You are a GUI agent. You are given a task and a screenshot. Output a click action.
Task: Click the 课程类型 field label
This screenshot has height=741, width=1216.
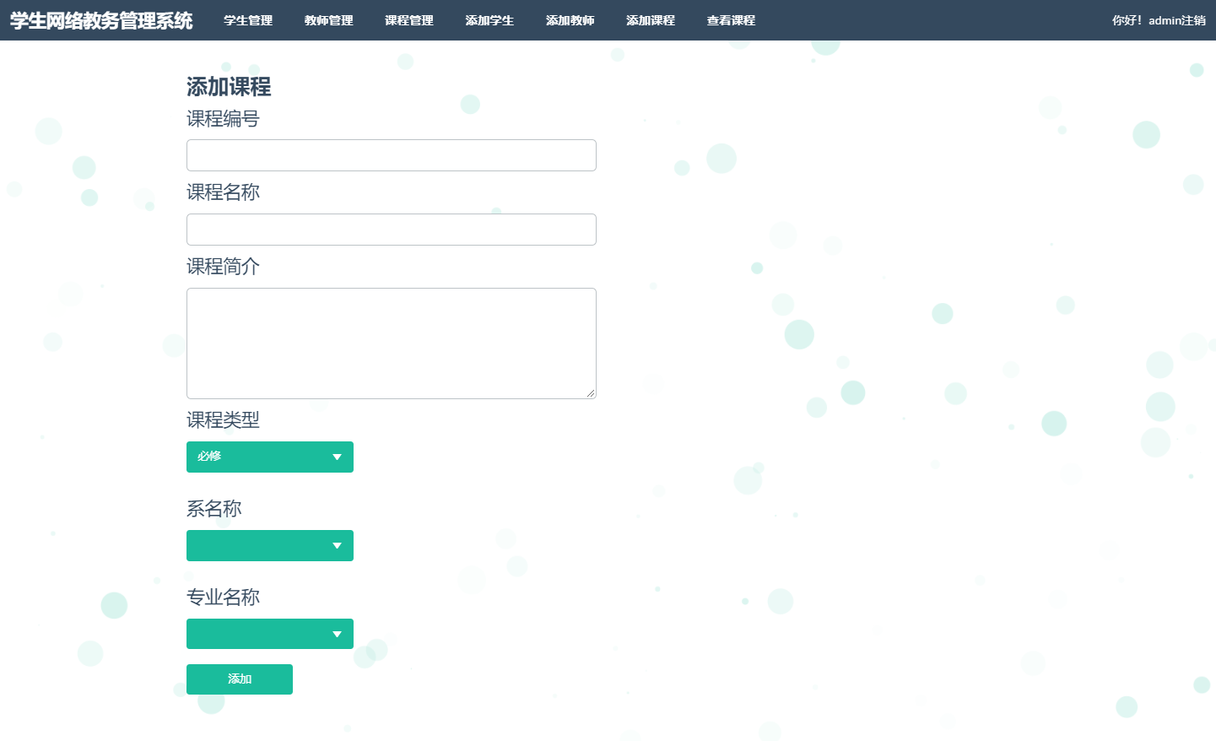223,420
